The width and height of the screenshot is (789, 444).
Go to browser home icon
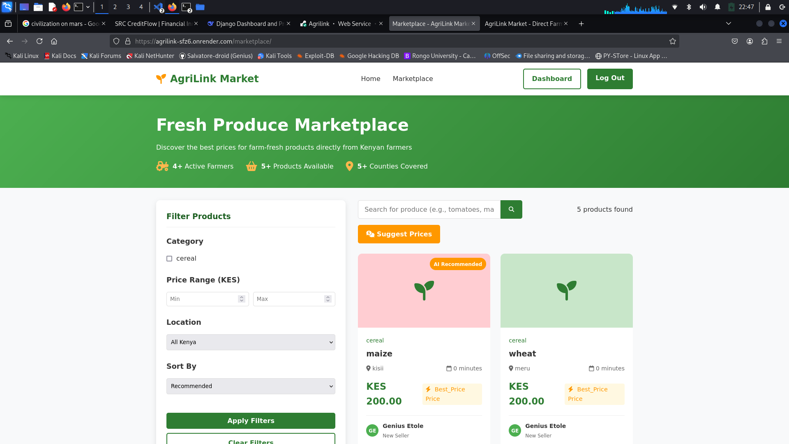[54, 41]
